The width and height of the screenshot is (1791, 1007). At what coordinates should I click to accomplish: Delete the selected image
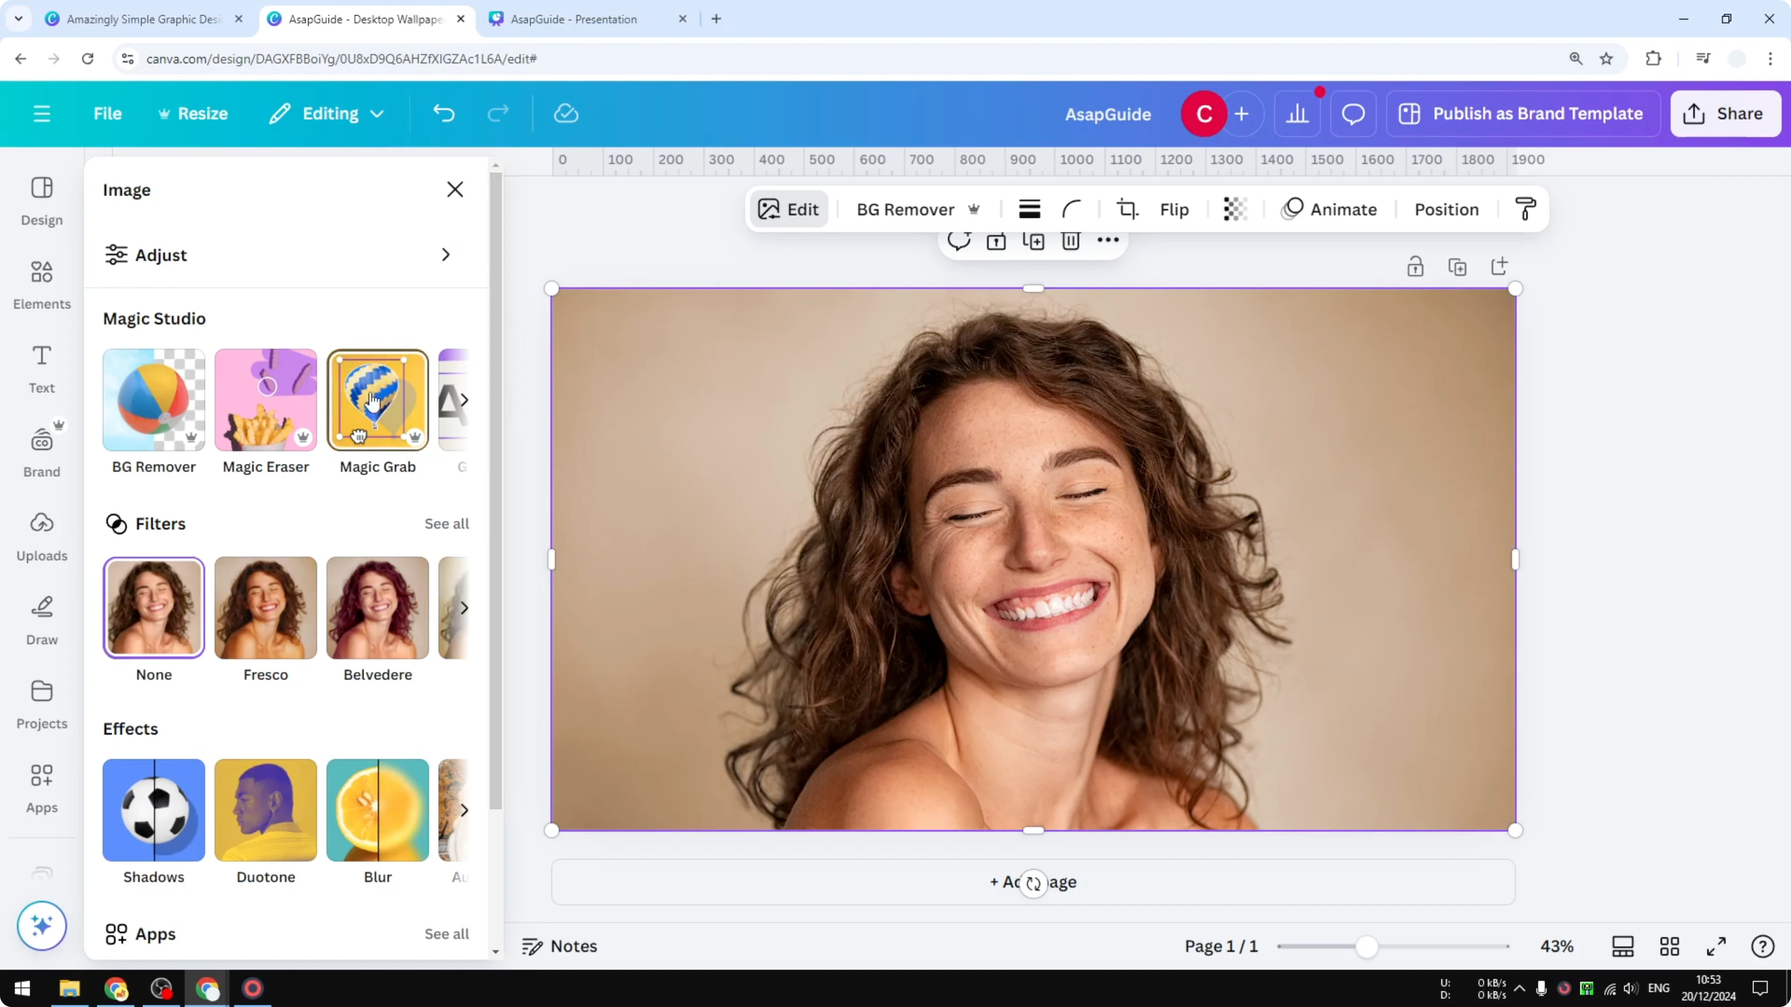(x=1070, y=241)
